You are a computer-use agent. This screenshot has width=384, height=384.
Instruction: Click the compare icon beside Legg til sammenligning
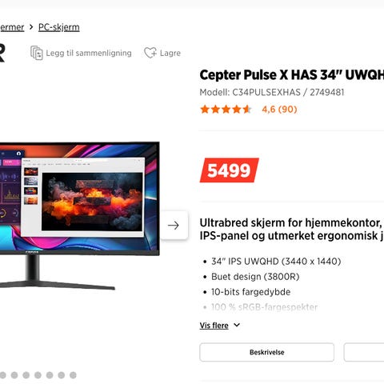coord(37,53)
